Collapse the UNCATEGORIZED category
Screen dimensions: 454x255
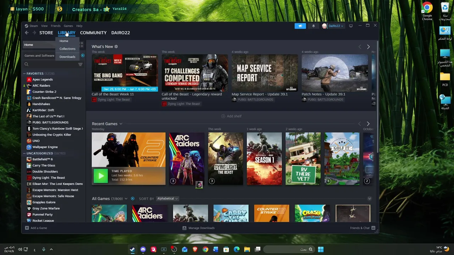click(x=24, y=153)
